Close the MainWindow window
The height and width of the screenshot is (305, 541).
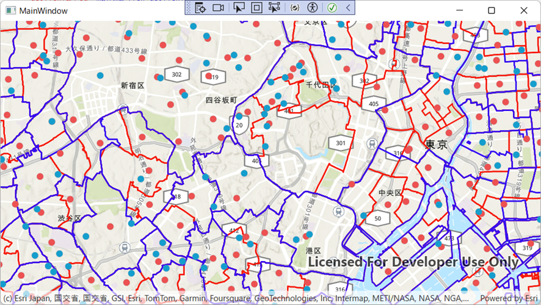(524, 11)
